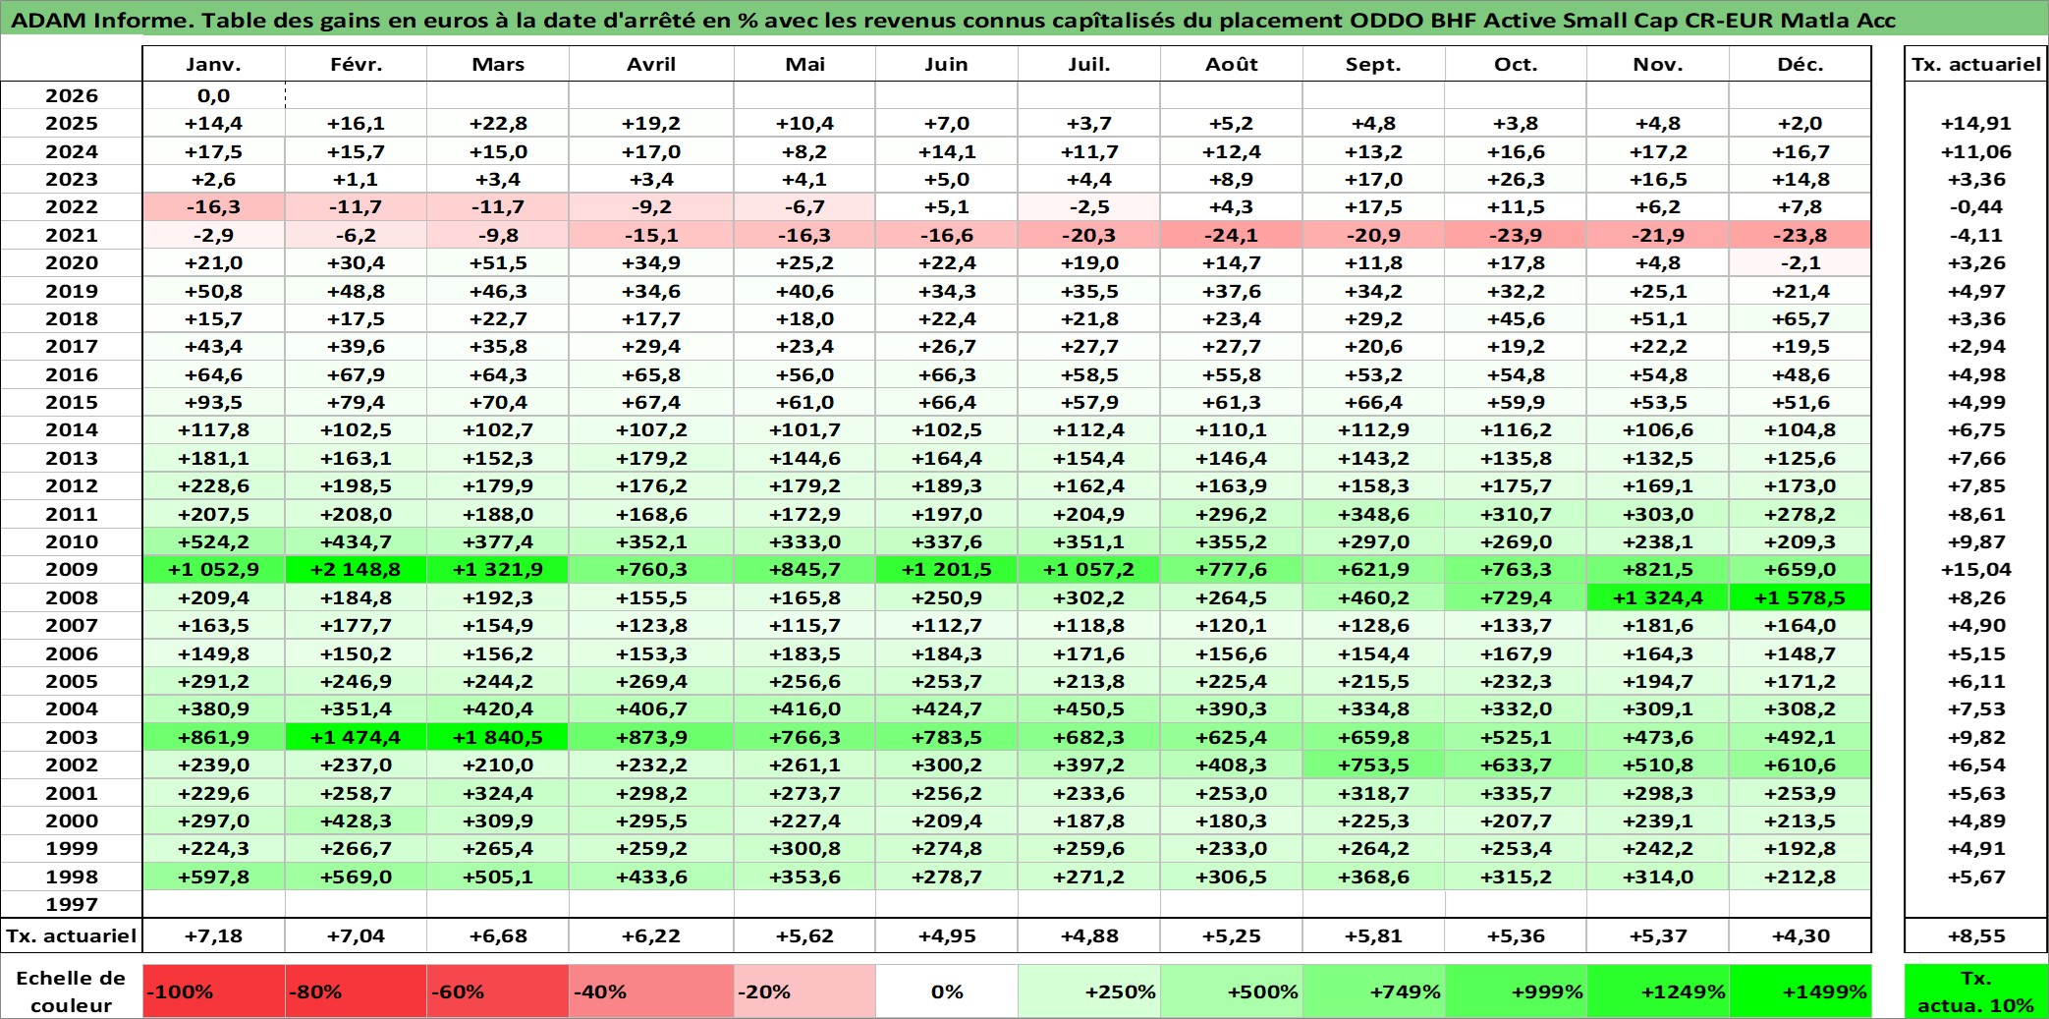Select the 2003 year row label

pyautogui.click(x=72, y=737)
